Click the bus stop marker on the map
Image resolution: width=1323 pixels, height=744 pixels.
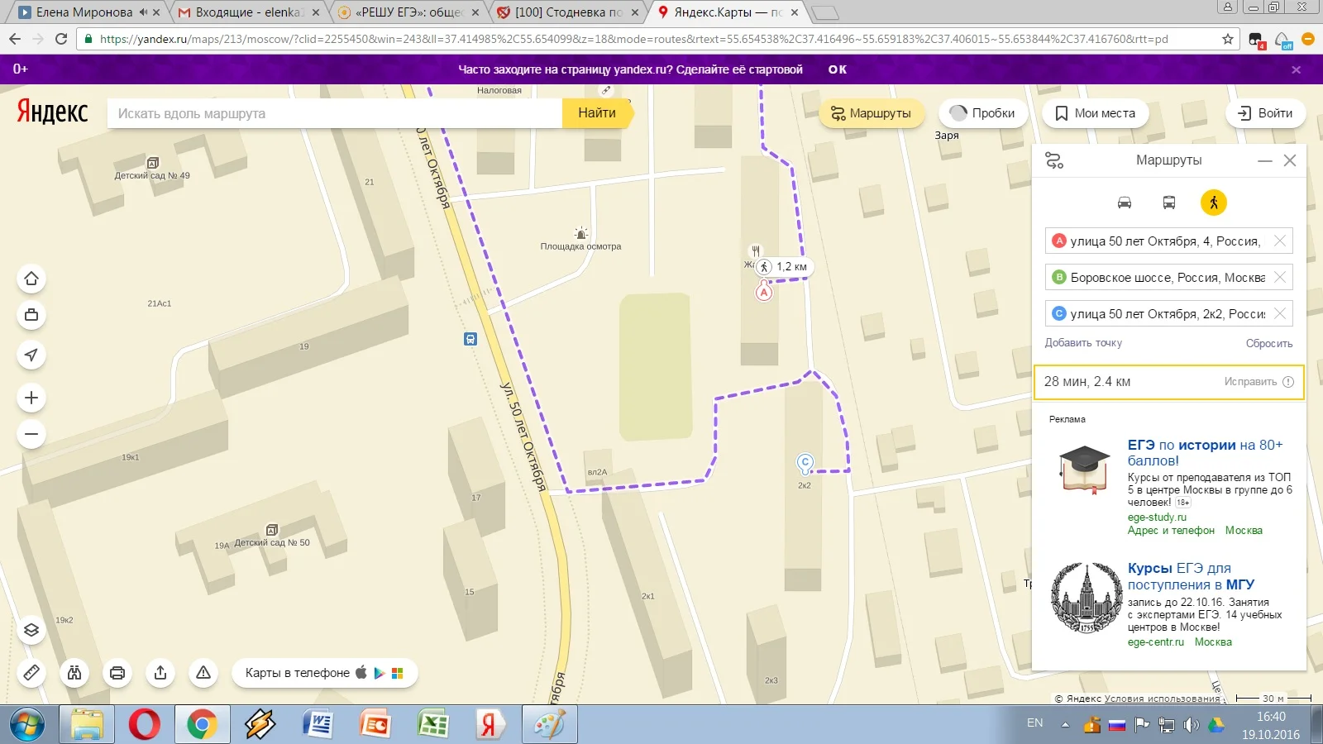coord(470,339)
